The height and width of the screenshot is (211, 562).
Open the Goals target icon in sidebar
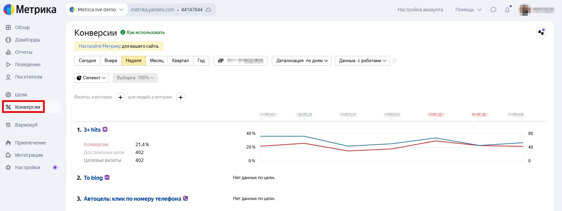coord(8,95)
